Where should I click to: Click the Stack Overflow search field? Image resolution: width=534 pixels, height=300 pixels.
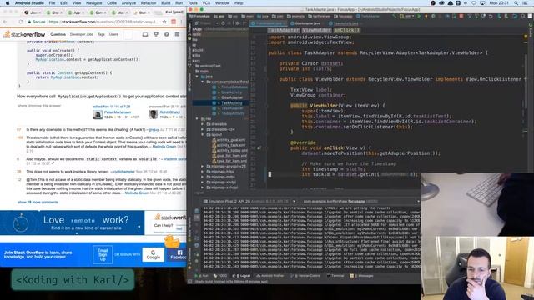[x=128, y=34]
